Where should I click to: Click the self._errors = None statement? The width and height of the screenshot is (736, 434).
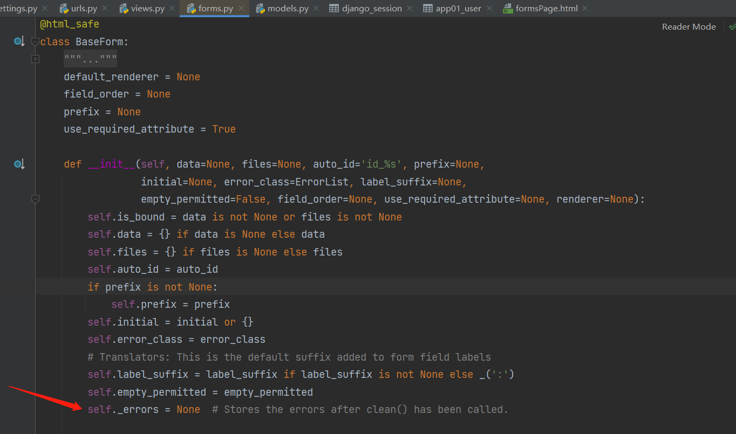pyautogui.click(x=144, y=409)
